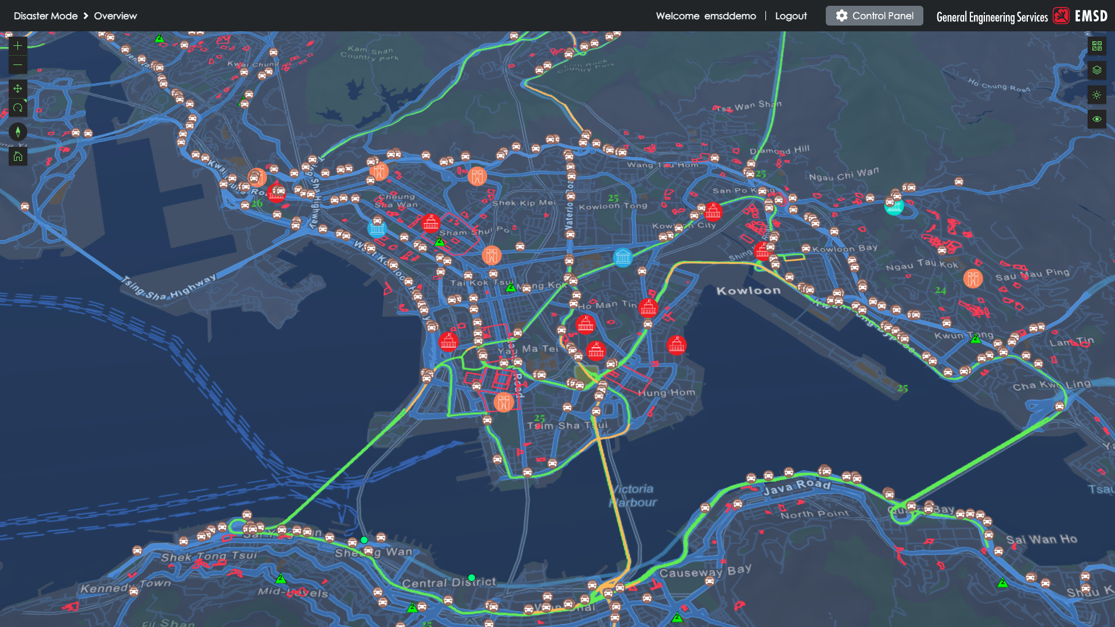Click the emsddemo username
The height and width of the screenshot is (627, 1115).
coord(730,16)
